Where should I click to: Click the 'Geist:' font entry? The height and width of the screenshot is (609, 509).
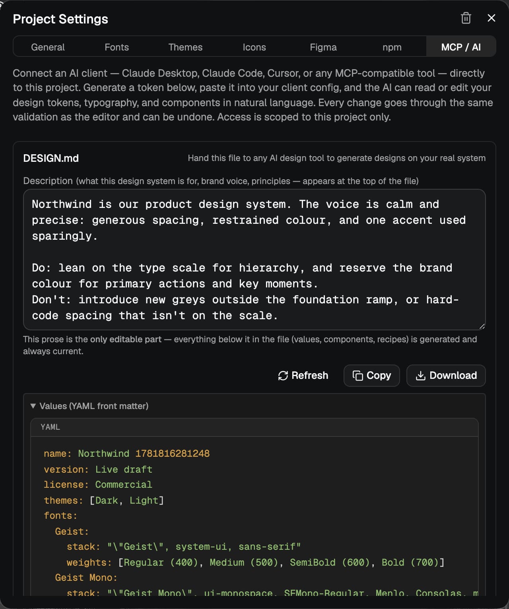(x=72, y=531)
